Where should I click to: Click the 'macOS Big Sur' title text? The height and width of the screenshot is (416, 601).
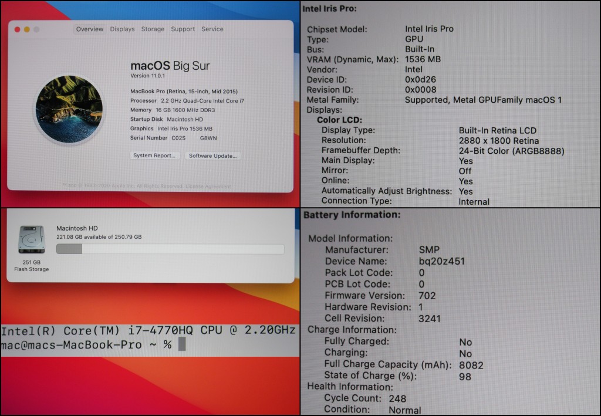[x=170, y=66]
